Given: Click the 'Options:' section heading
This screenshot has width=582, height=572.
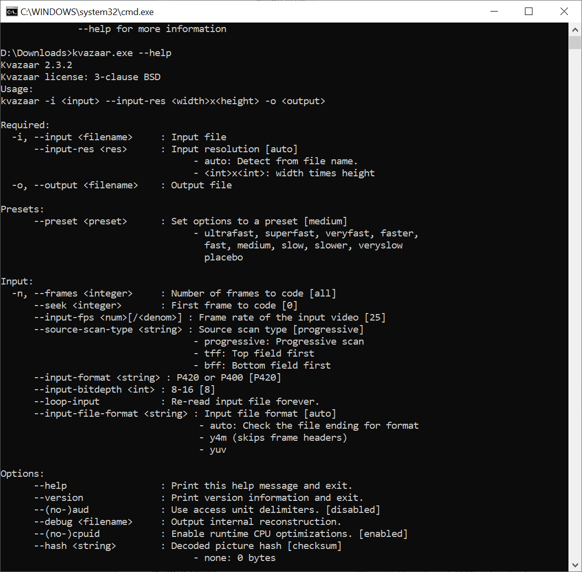Looking at the screenshot, I should click(x=23, y=473).
